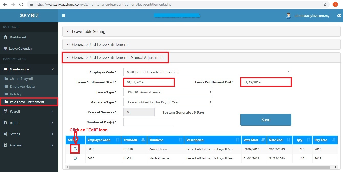The width and height of the screenshot is (343, 172).
Task: Open Leave Calendar in the sidebar
Action: (20, 48)
